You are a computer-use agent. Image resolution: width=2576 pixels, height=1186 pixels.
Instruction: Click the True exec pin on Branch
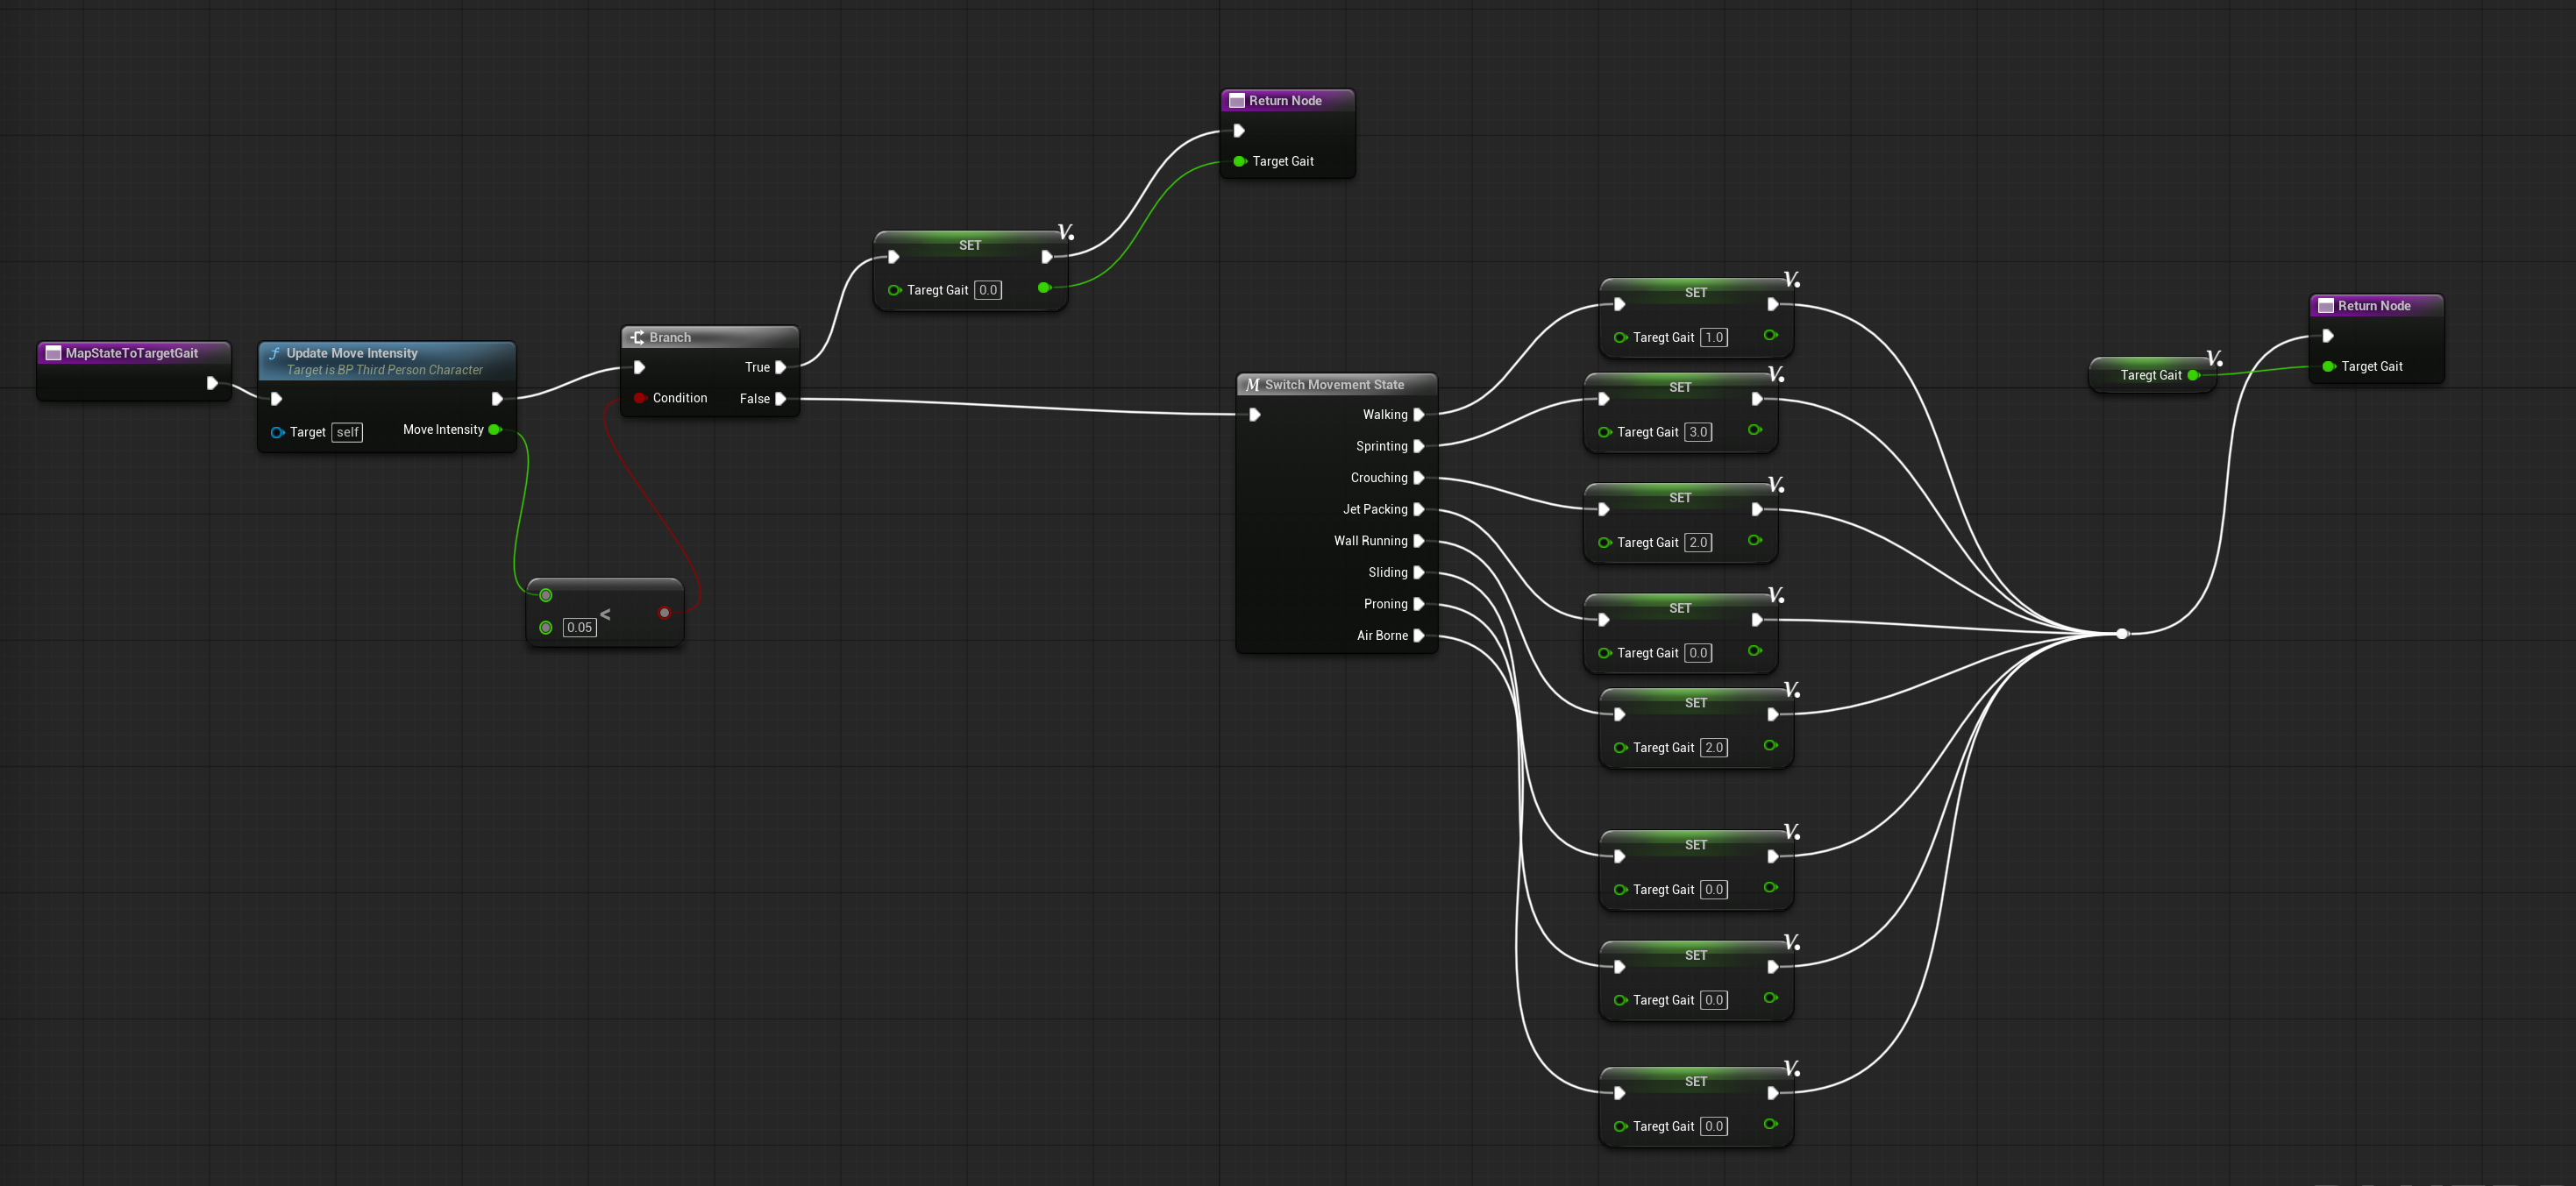point(781,367)
